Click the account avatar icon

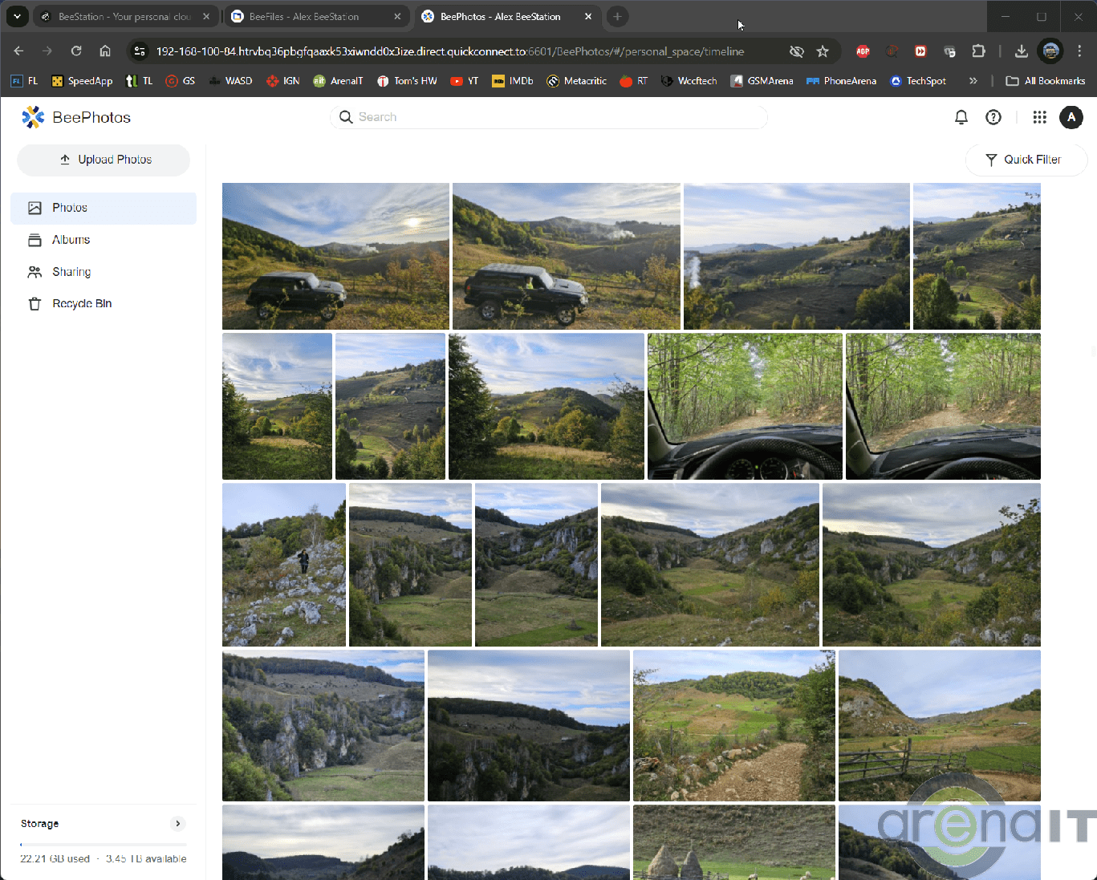tap(1071, 117)
